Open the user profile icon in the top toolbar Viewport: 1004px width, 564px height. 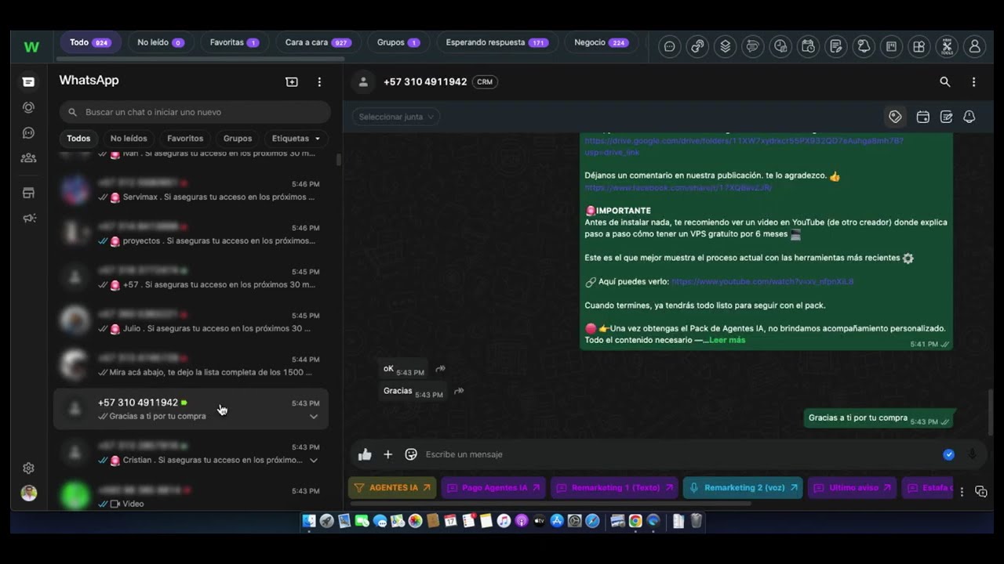coord(974,46)
